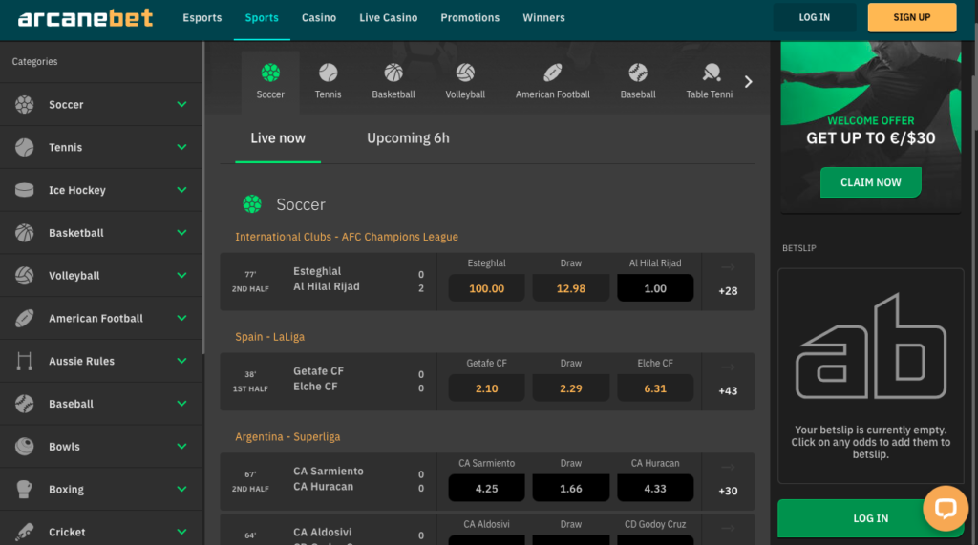Image resolution: width=978 pixels, height=545 pixels.
Task: Click green soccer icon beside Soccer heading
Action: click(x=252, y=204)
